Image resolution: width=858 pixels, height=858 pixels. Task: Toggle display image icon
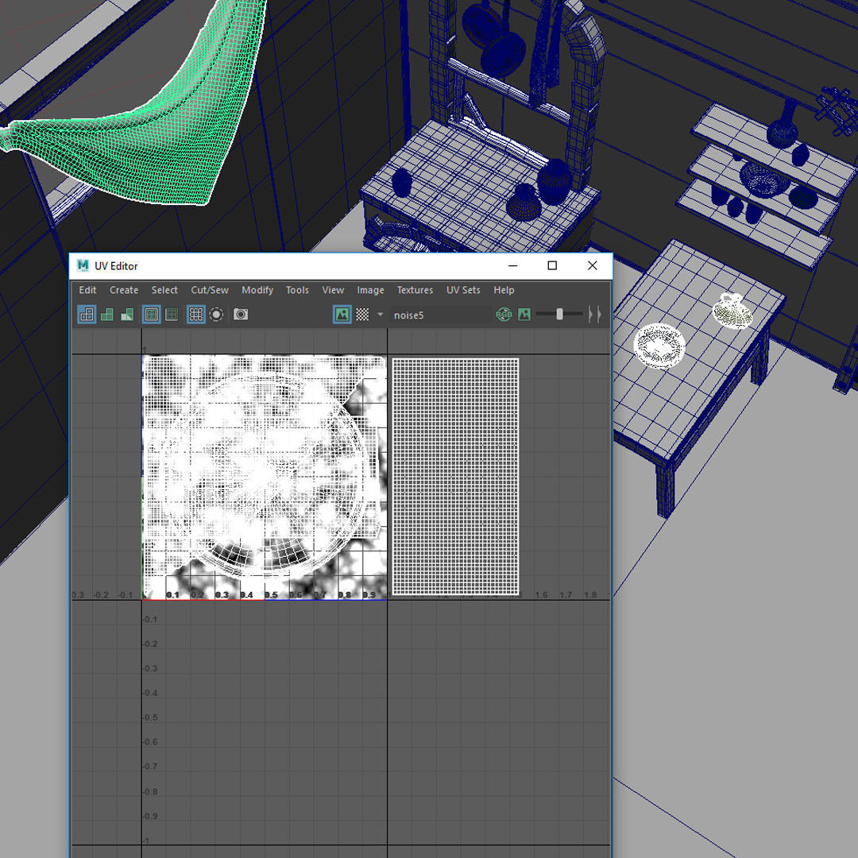point(342,315)
